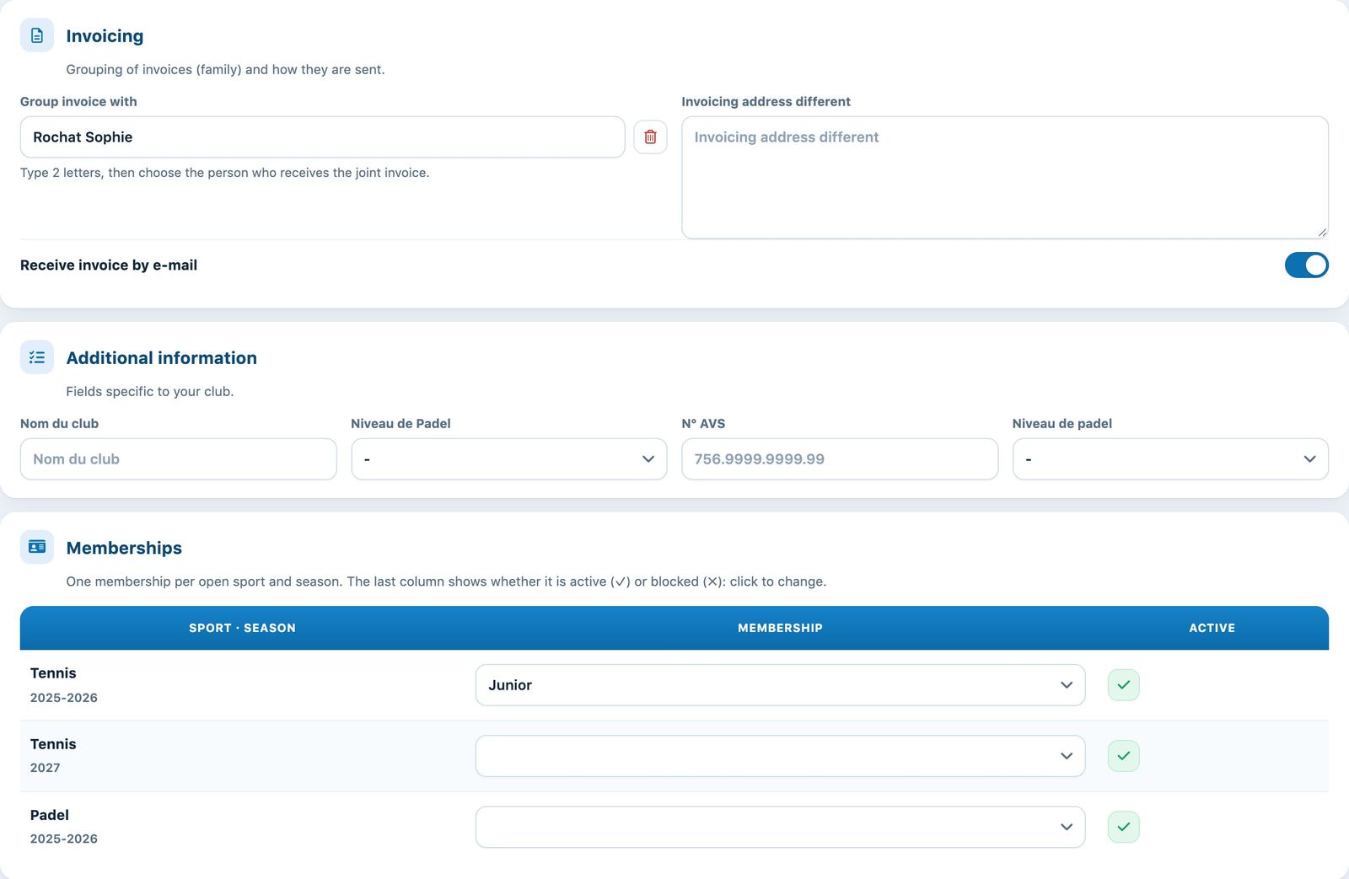
Task: Click the resize grip of address textarea
Action: [1321, 232]
